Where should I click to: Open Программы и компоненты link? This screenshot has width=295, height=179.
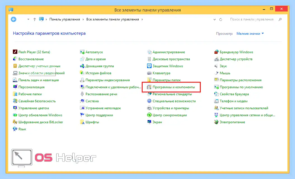point(174,87)
